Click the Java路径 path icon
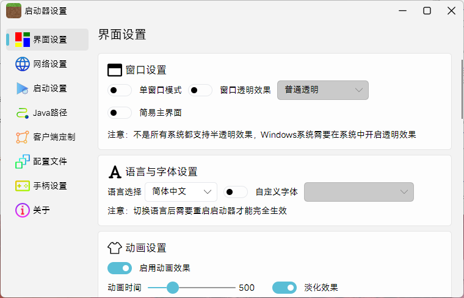Screen dimensions: 464x298 click(x=23, y=113)
